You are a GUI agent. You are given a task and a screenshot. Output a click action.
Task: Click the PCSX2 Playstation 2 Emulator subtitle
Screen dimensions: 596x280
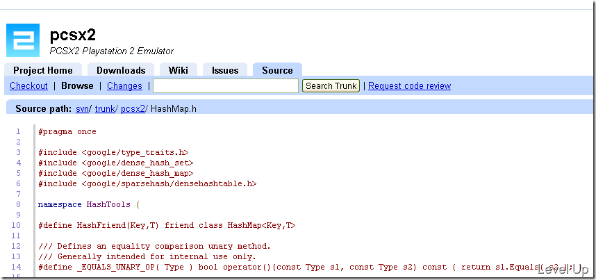click(x=112, y=51)
